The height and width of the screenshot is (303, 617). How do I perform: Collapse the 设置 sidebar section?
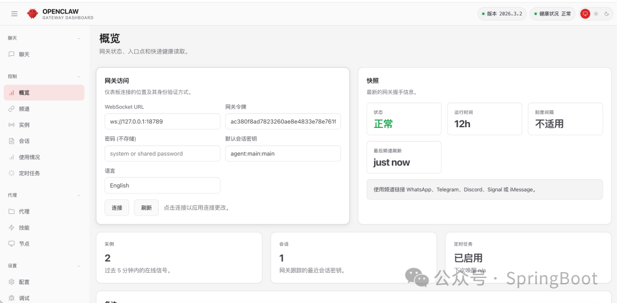[79, 266]
